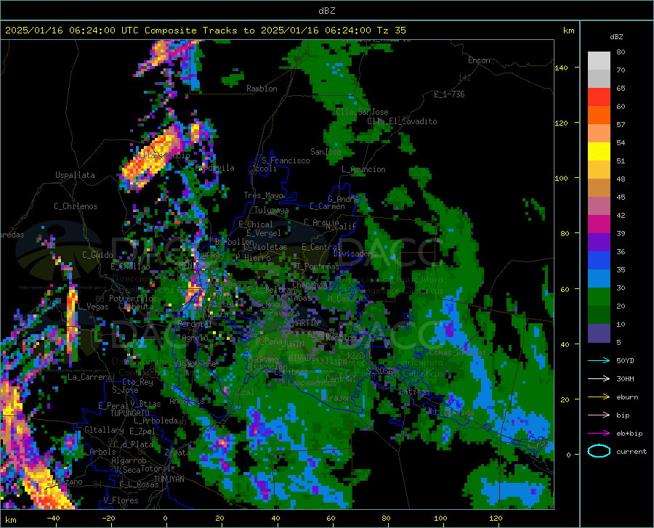
Task: Click the 140 km tick on vertical axis
Action: tap(561, 68)
